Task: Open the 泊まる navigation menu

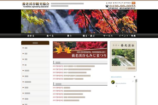Action: [x=31, y=36]
